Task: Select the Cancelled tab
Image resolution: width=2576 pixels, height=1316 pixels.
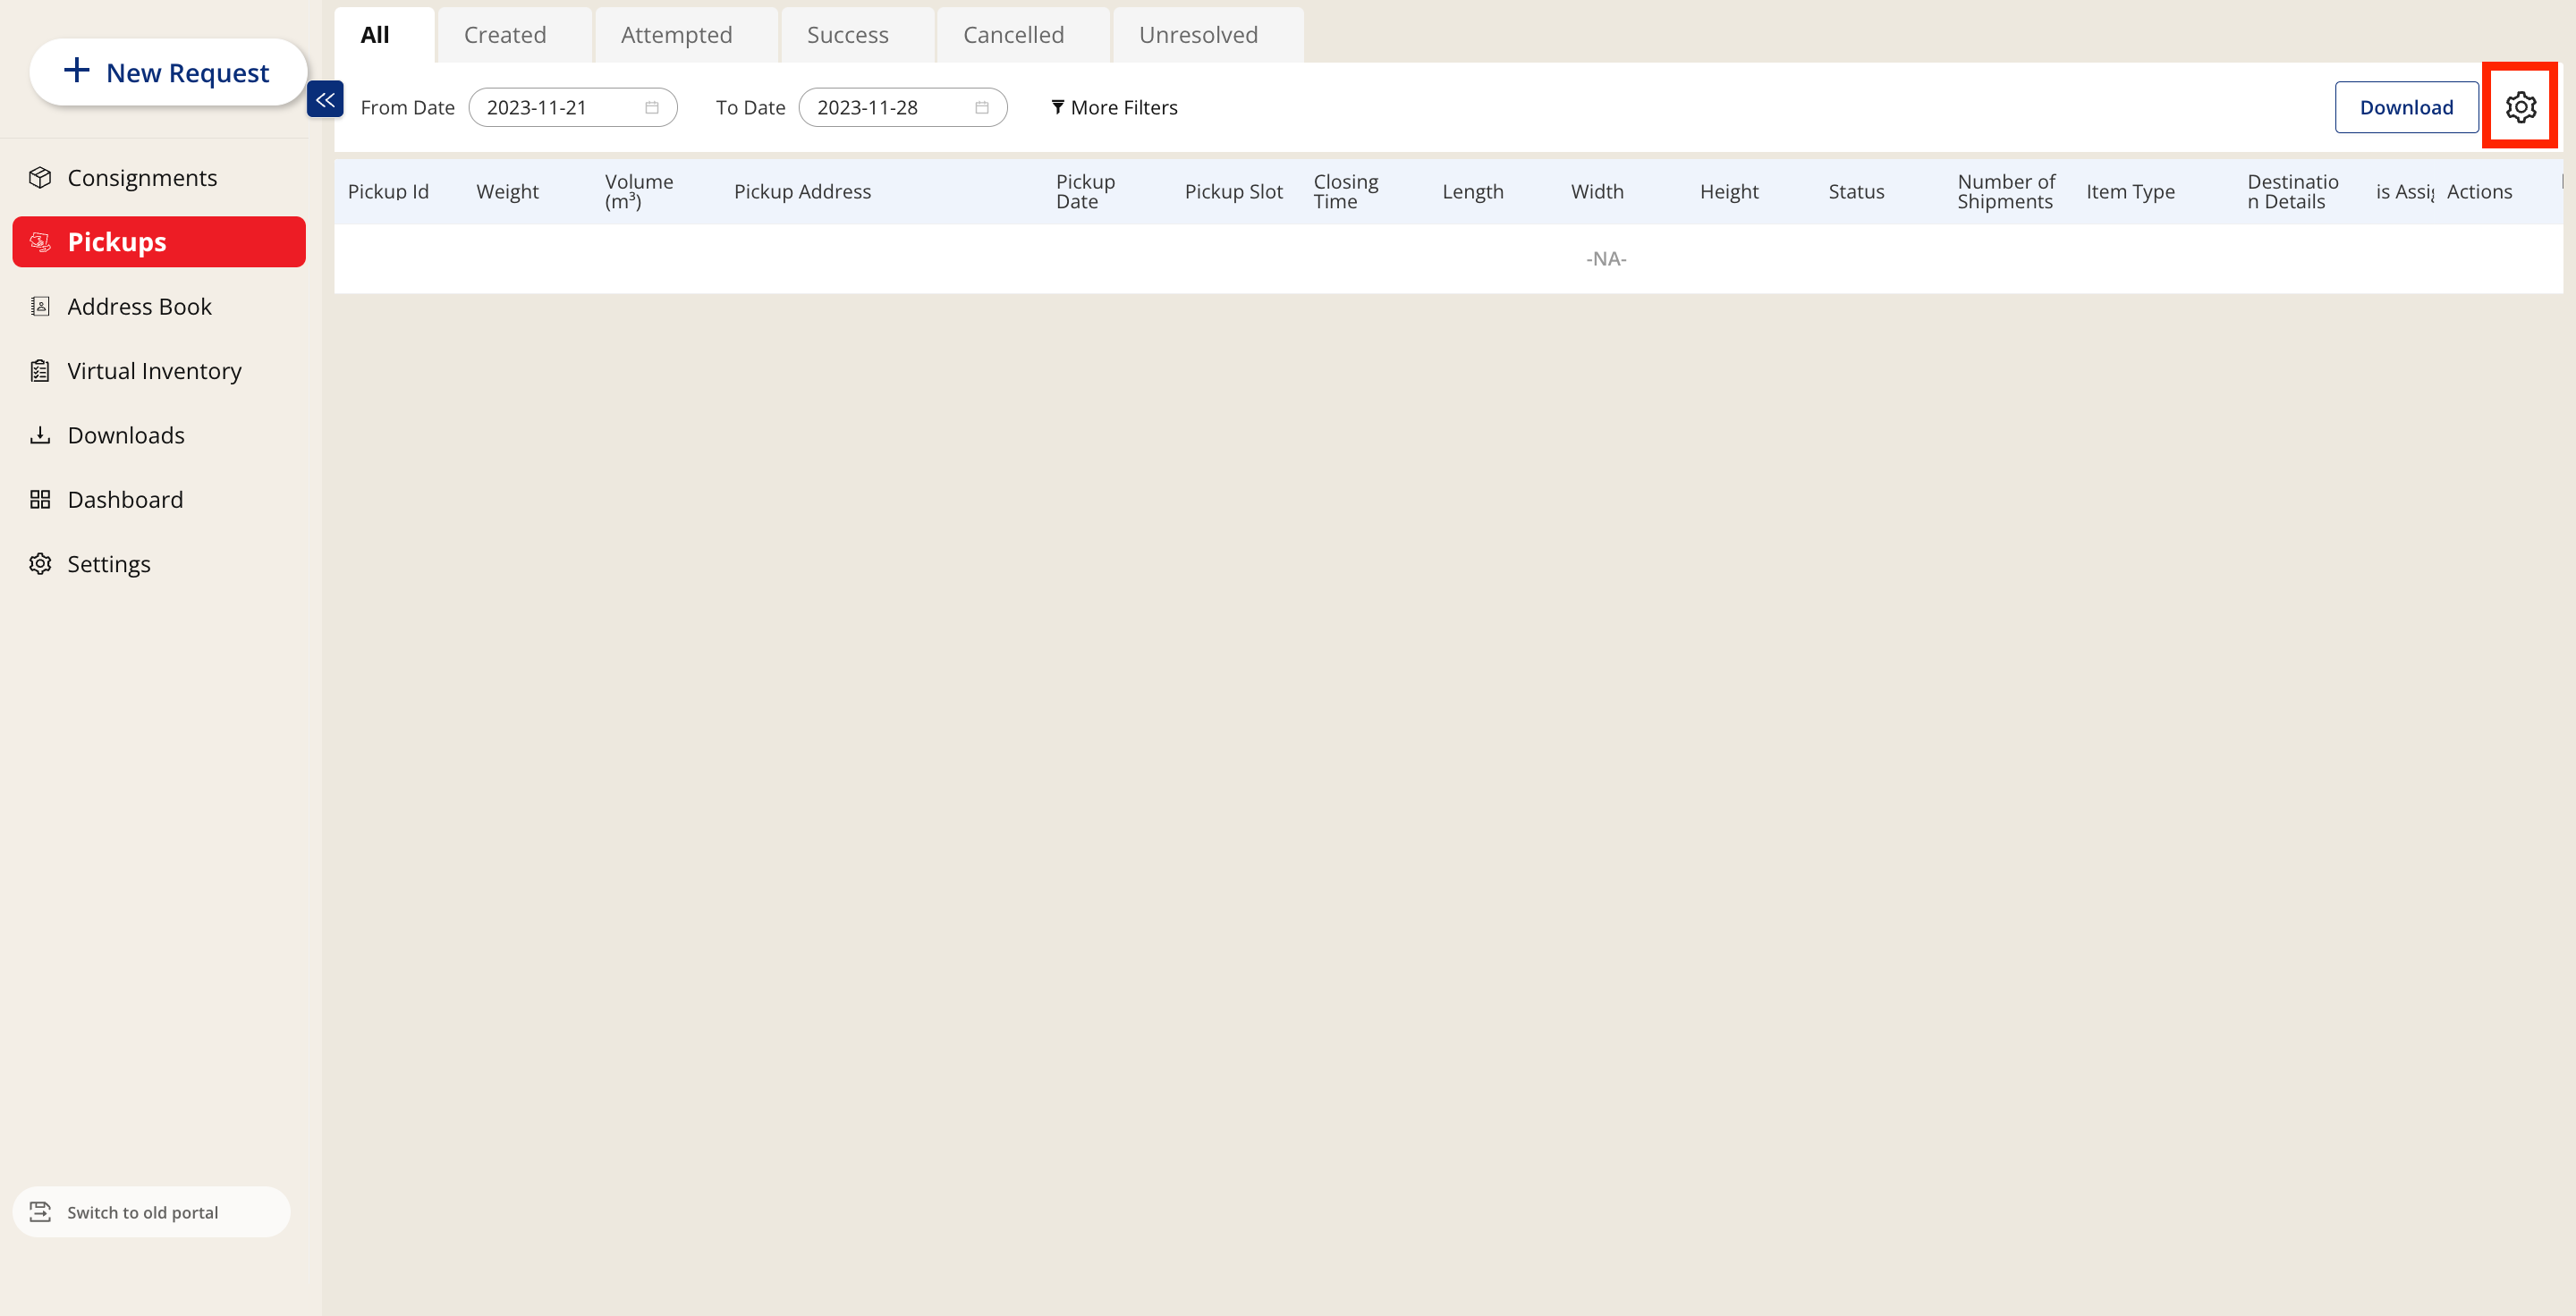Action: 1013,35
